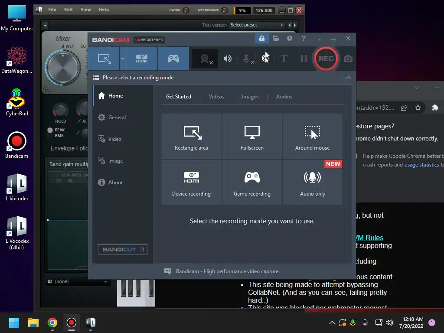
Task: Select Screen Recording mode in Bandicam toolbar
Action: point(104,59)
